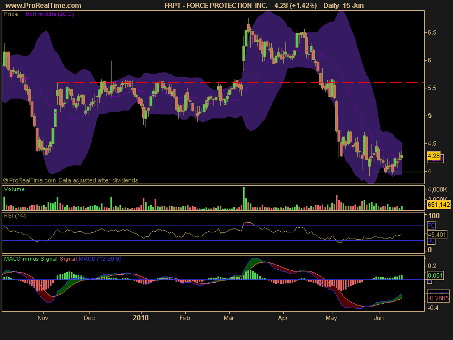Select the RSI (14) panel label
This screenshot has height=340, width=453.
pos(15,216)
